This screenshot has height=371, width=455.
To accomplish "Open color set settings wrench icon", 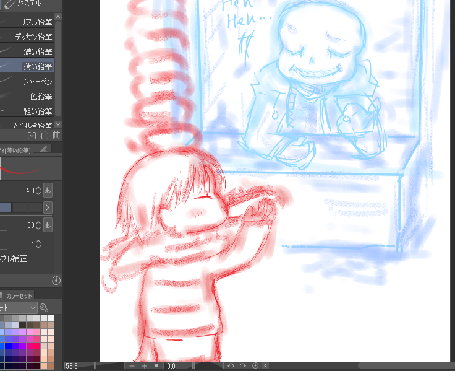I will (44, 307).
